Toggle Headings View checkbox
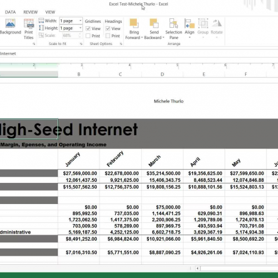This screenshot has width=278, height=278. pyautogui.click(x=108, y=28)
